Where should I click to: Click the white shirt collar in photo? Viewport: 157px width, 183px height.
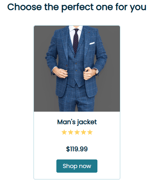[x=76, y=28]
